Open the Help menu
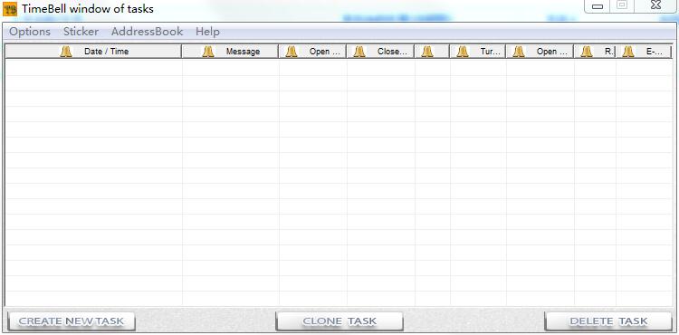The height and width of the screenshot is (335, 679). [207, 32]
